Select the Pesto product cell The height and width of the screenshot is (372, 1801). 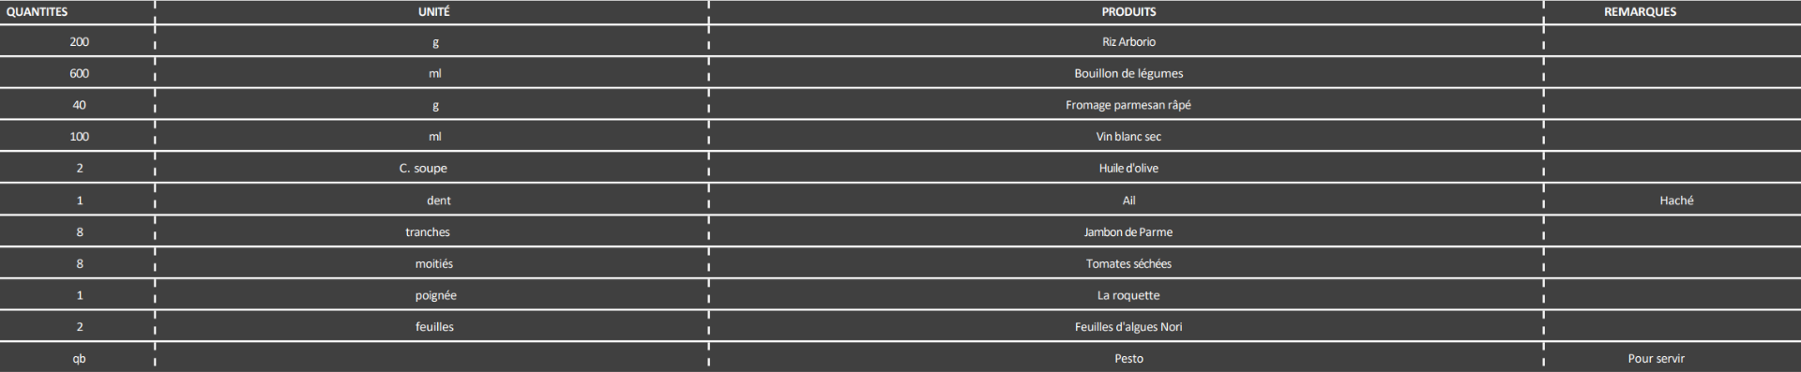[1128, 359]
